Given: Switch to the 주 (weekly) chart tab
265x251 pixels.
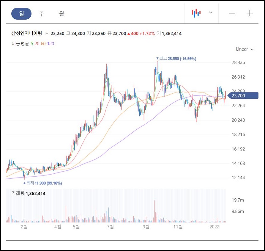Looking at the screenshot, I should [41, 13].
